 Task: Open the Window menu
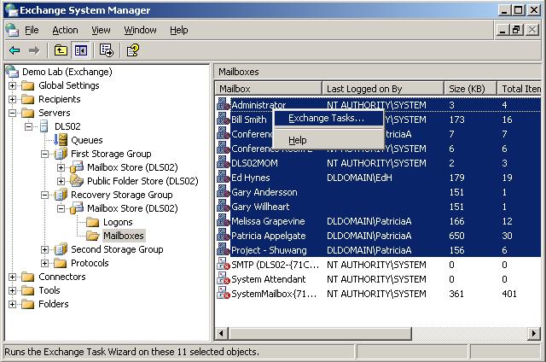140,31
